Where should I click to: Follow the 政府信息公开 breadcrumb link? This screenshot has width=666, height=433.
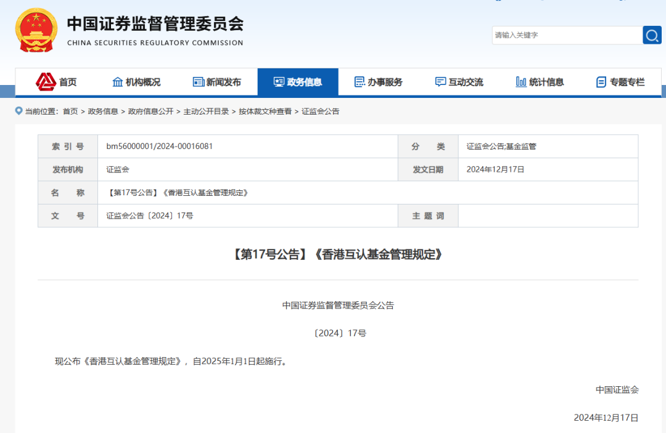click(x=150, y=111)
